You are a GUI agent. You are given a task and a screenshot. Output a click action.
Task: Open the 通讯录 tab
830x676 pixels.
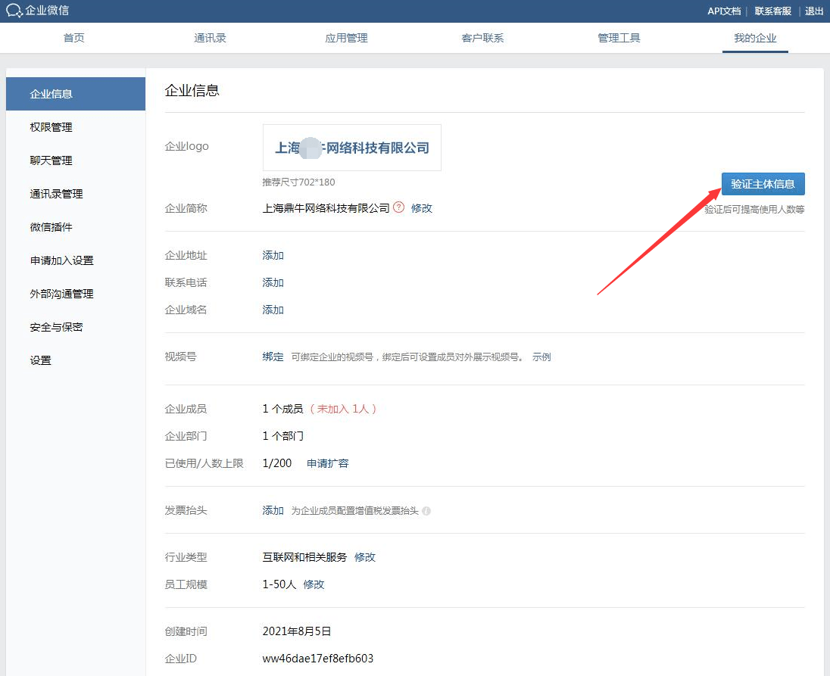(x=210, y=38)
